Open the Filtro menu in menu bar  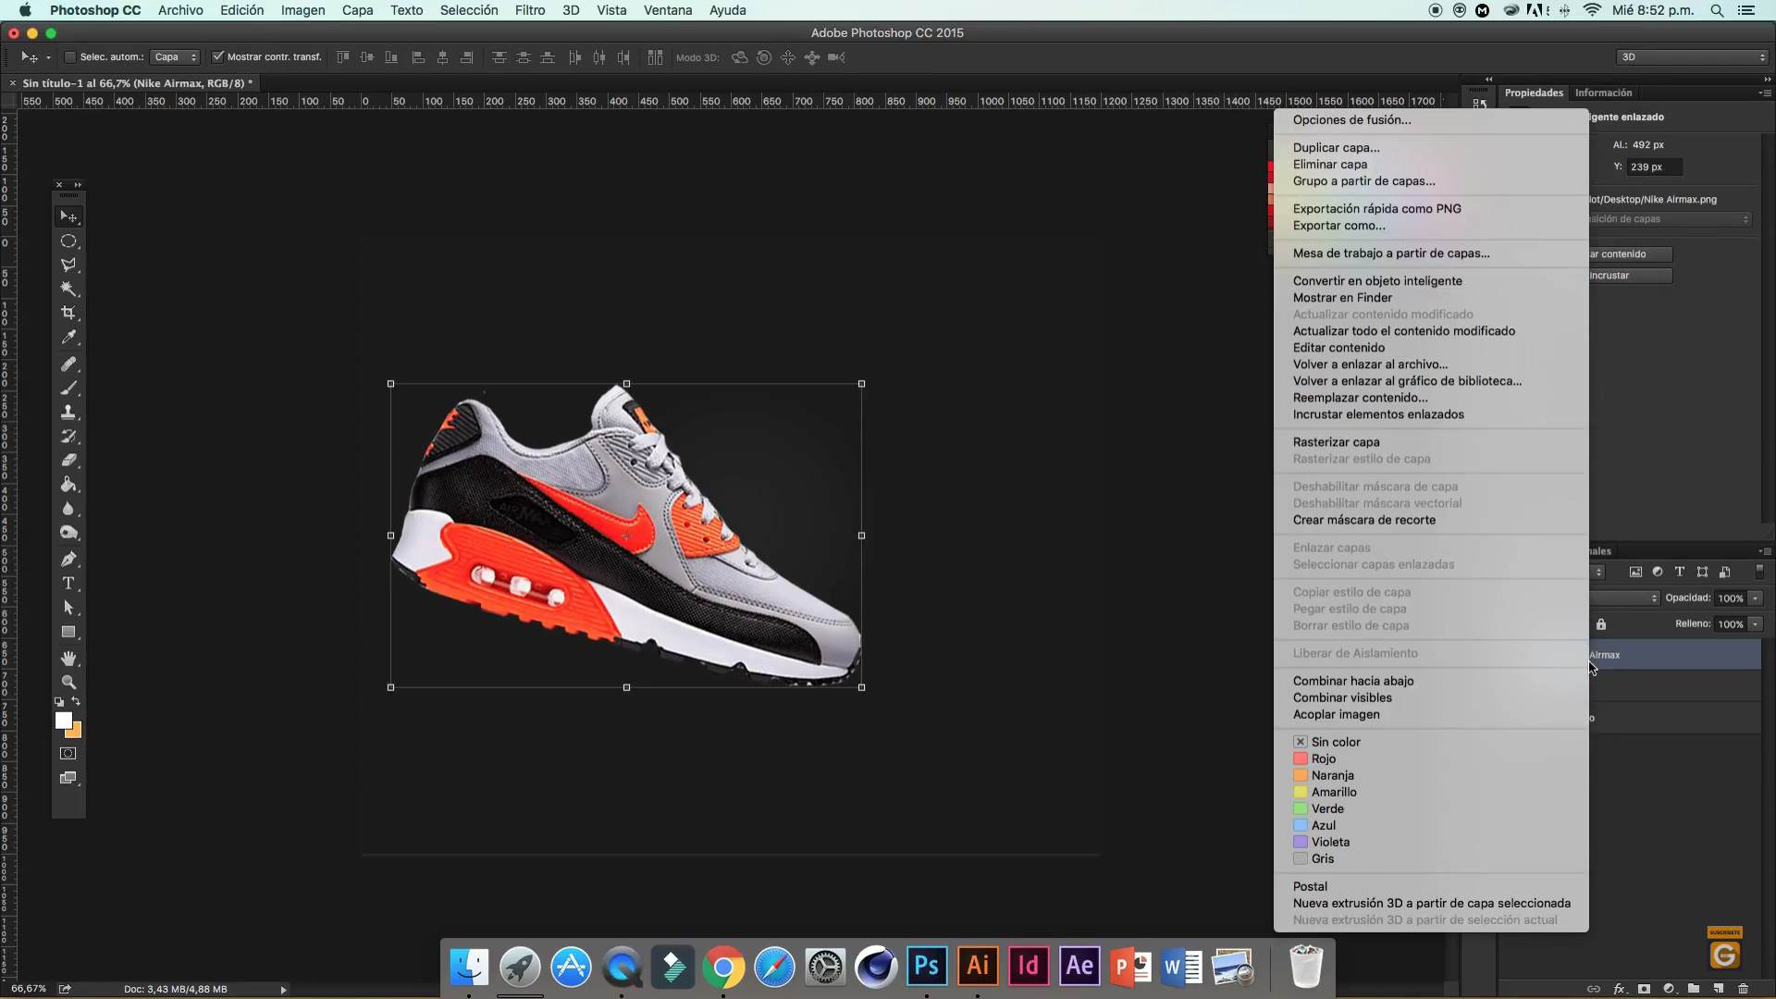529,10
